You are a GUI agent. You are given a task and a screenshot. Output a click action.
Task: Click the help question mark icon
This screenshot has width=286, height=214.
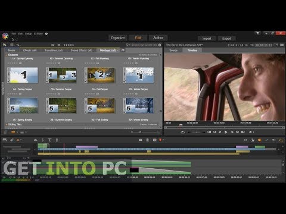tap(46, 34)
